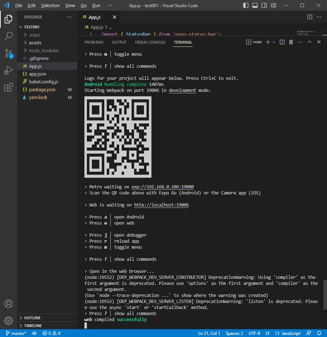This screenshot has width=327, height=337.
Task: Open the .gitignore file
Action: coord(47,58)
